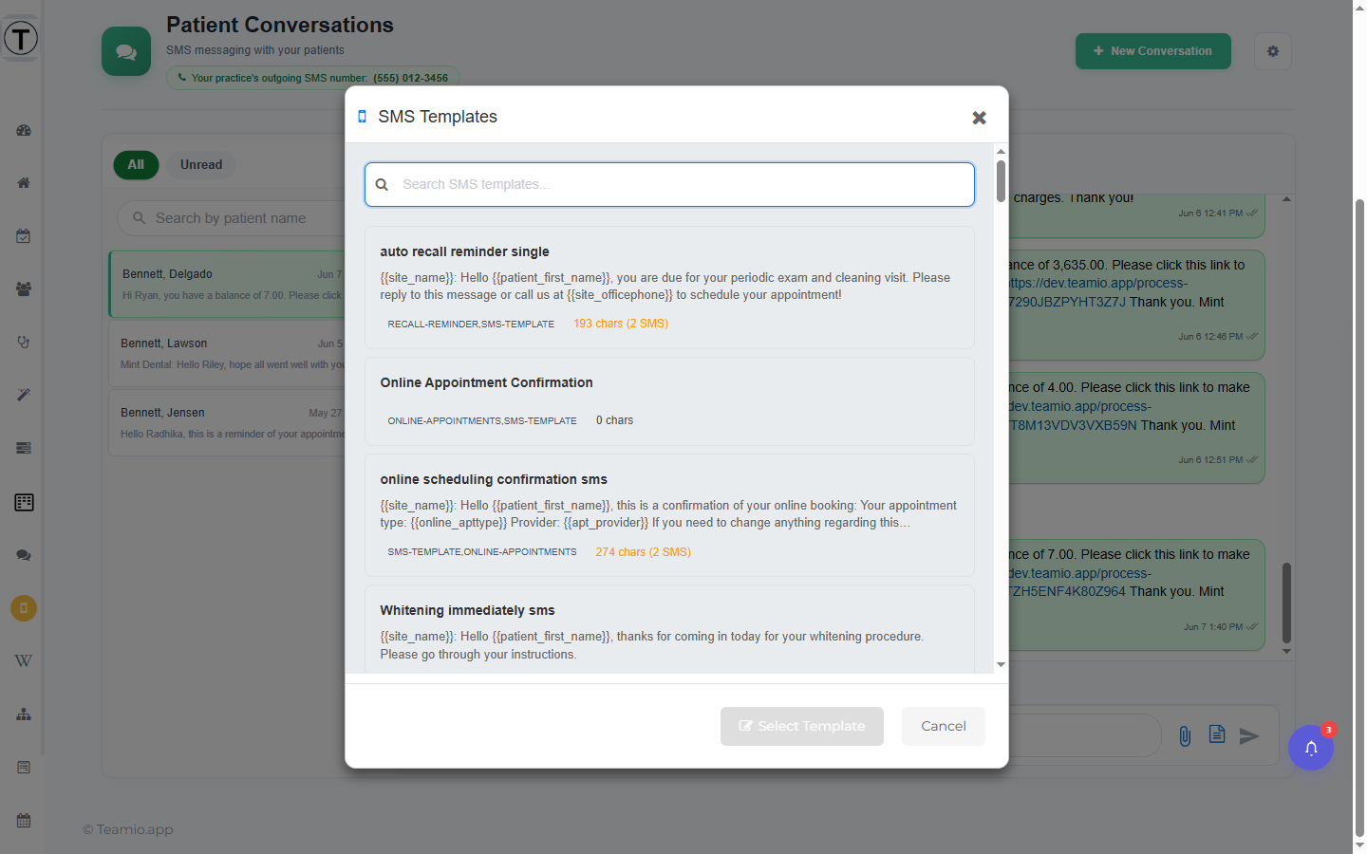Open conversation settings gear
1367x854 pixels.
point(1273,51)
